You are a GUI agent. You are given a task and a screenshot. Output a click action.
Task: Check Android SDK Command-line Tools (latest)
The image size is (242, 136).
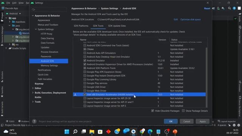(85, 45)
